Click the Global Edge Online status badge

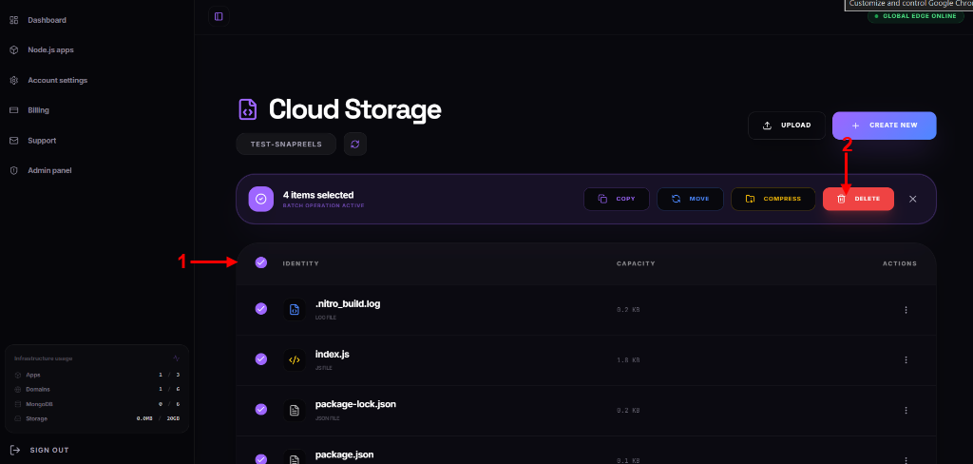click(x=915, y=16)
